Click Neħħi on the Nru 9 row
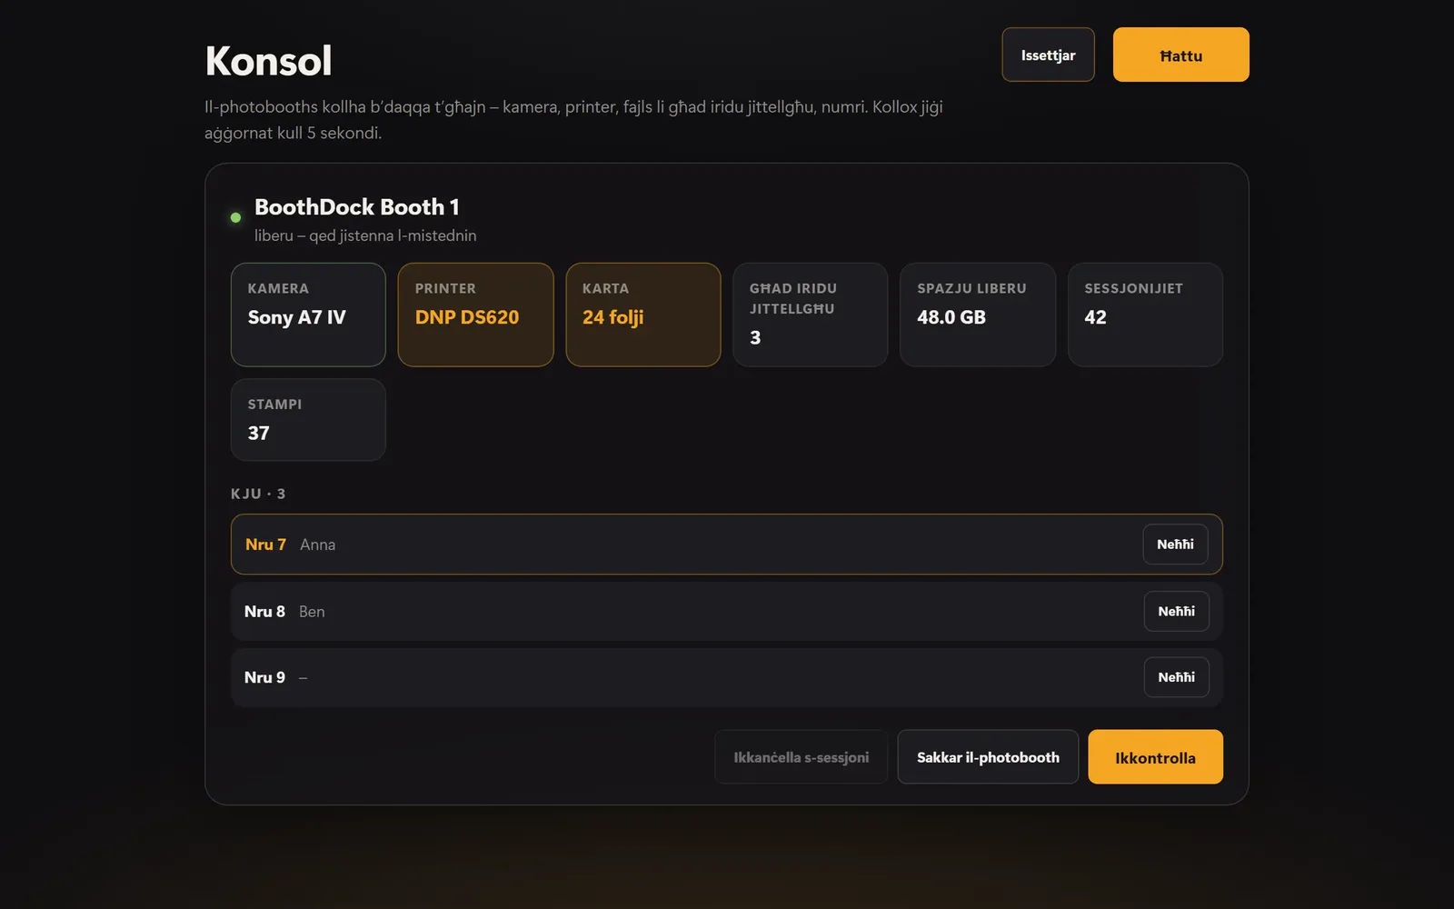Image resolution: width=1454 pixels, height=909 pixels. tap(1176, 677)
